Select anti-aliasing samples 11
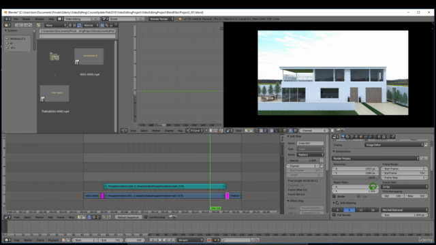 (x=361, y=210)
